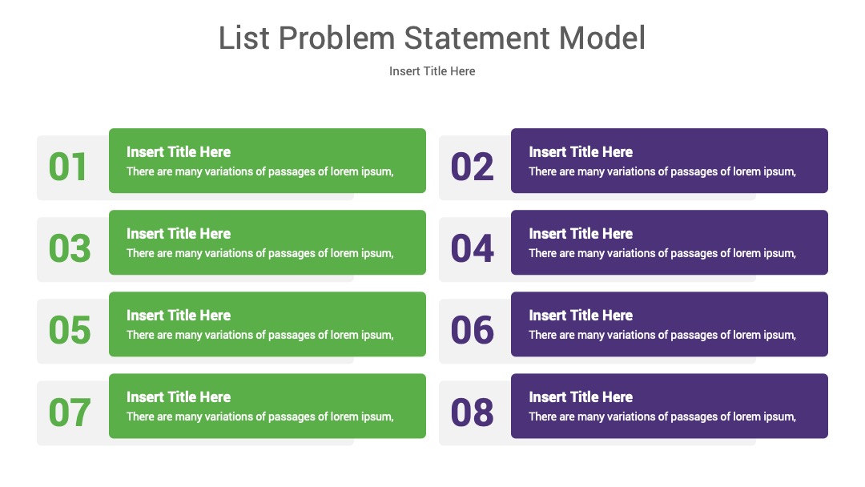Select the green box title beside 07
The image size is (865, 487).
pos(178,396)
